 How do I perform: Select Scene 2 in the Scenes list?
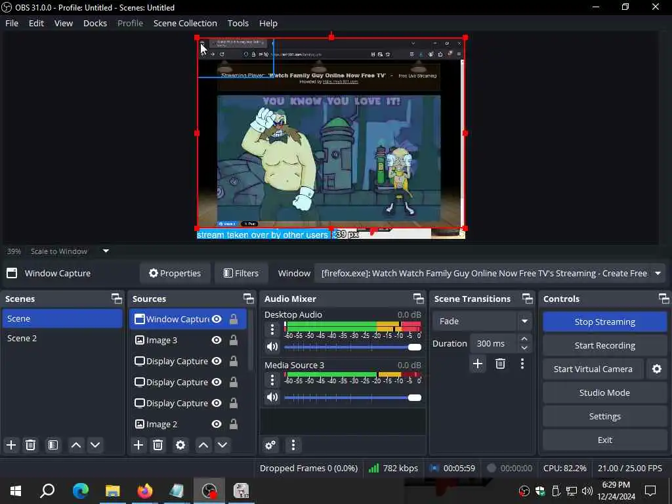point(62,338)
